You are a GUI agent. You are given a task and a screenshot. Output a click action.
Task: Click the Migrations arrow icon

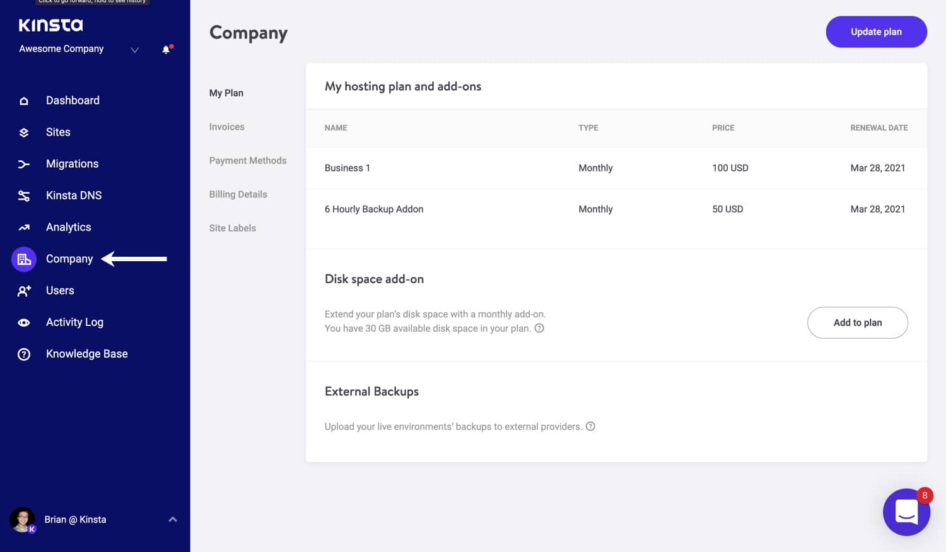coord(24,164)
